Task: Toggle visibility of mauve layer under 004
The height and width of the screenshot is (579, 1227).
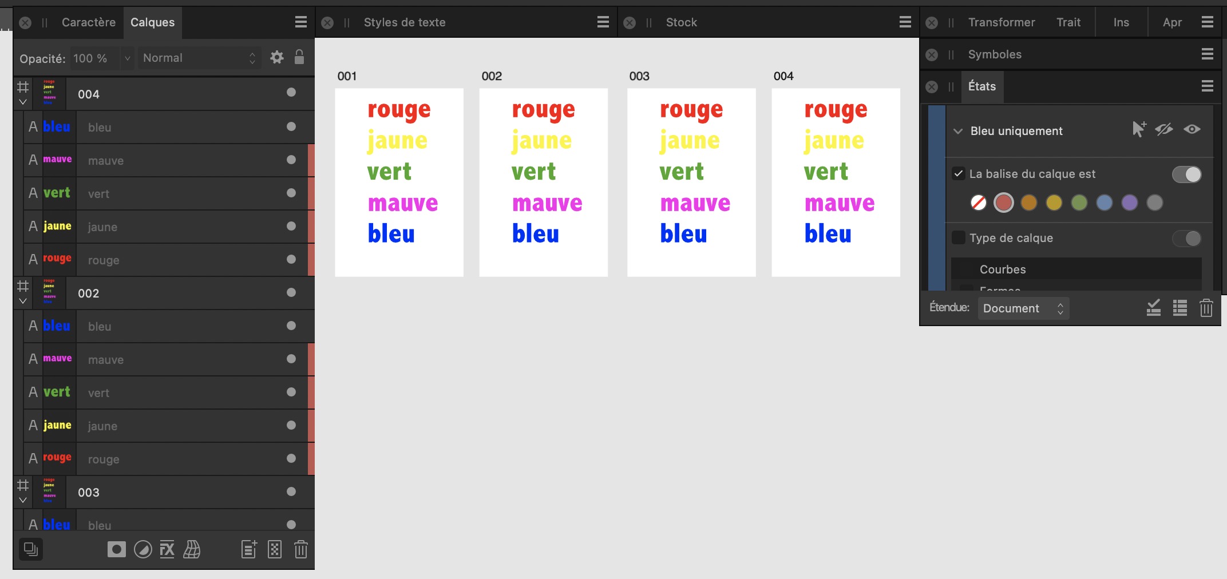Action: click(291, 160)
